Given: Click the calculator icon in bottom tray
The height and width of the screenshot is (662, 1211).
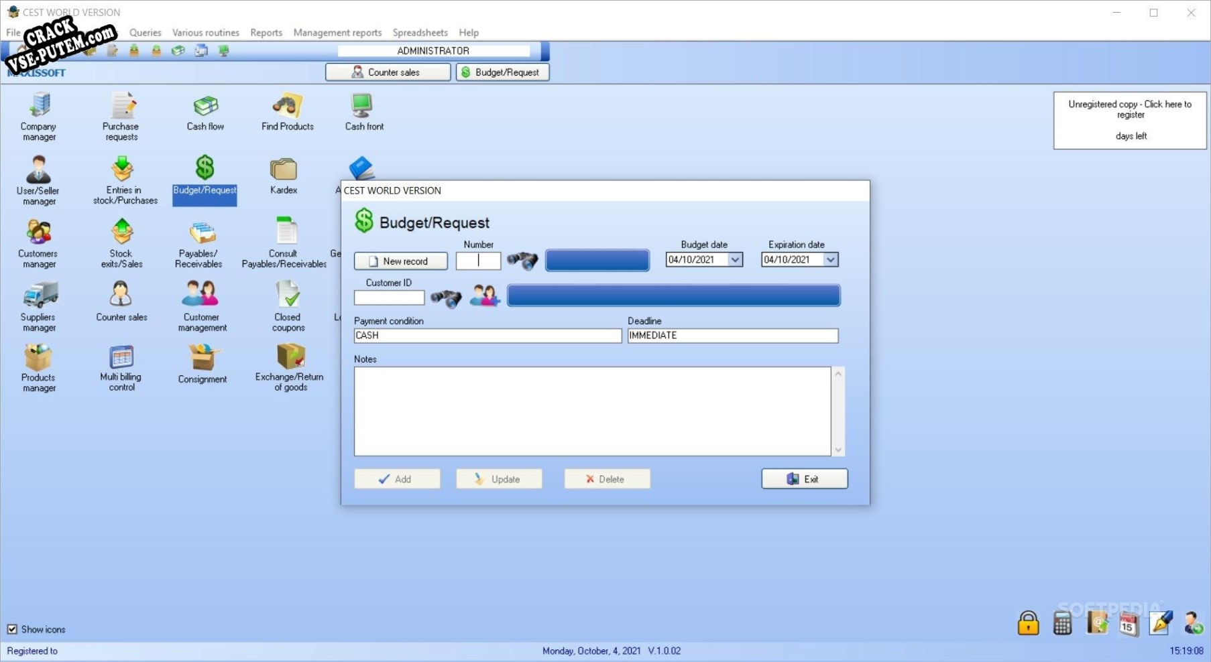Looking at the screenshot, I should click(x=1062, y=623).
